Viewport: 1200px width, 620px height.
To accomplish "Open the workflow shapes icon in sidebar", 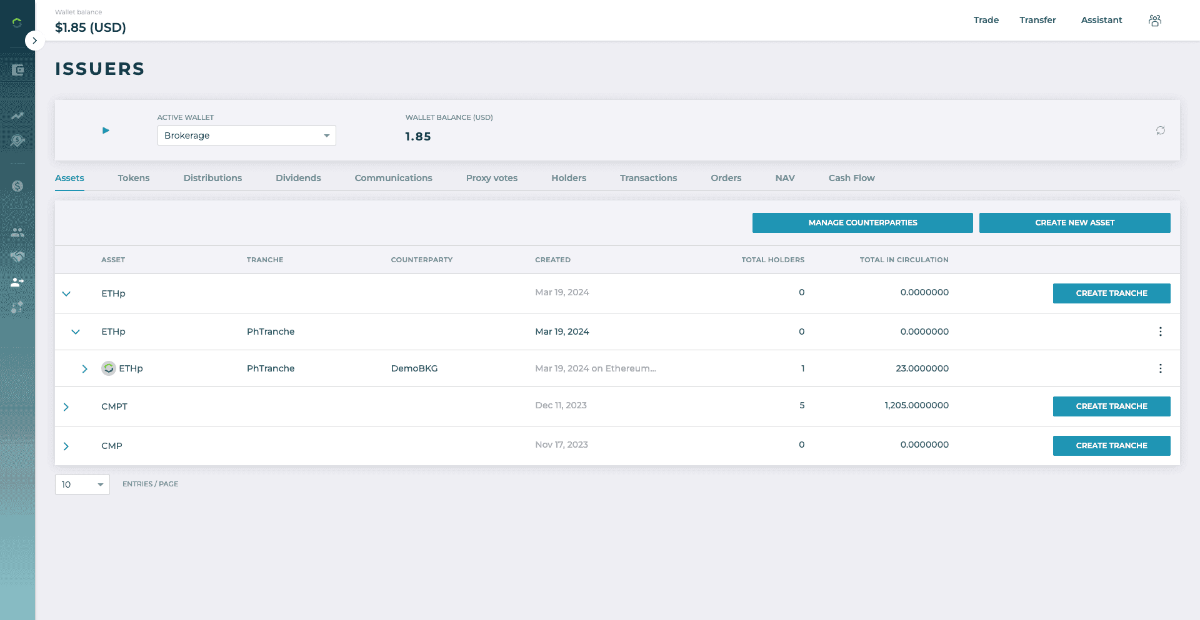I will [17, 307].
